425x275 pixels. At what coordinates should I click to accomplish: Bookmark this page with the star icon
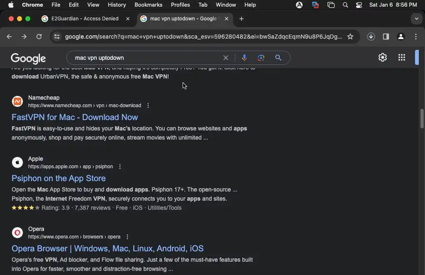pos(350,37)
